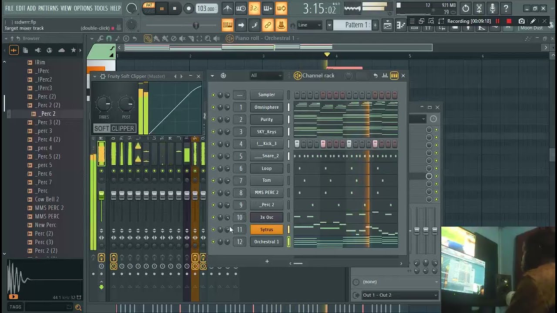Open the snap selector showing Line
The width and height of the screenshot is (557, 313).
click(310, 25)
